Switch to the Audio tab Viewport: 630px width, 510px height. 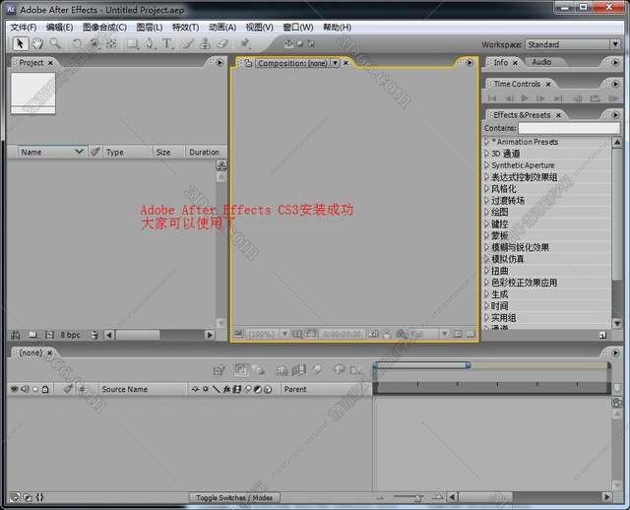pos(541,62)
